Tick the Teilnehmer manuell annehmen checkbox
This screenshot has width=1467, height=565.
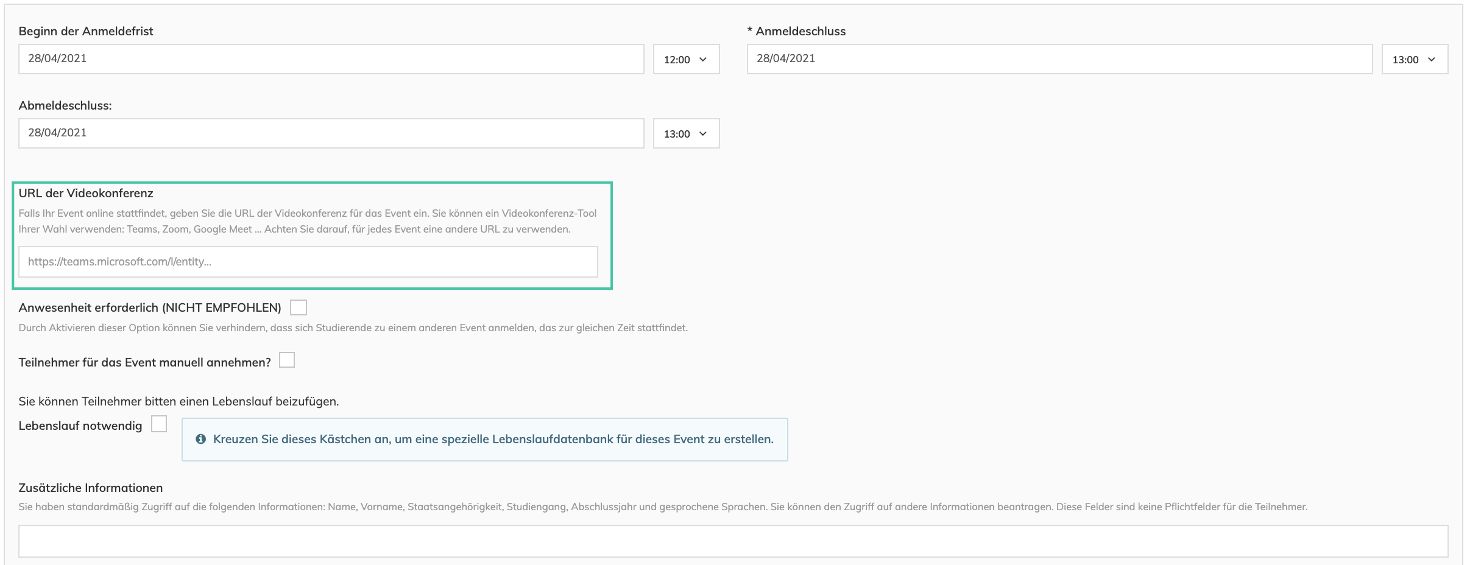(287, 360)
